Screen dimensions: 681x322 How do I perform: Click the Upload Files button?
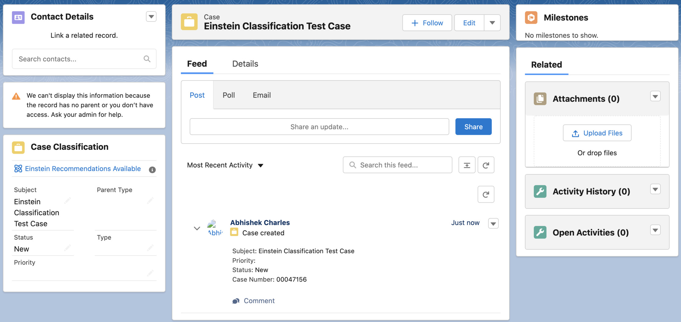coord(597,133)
